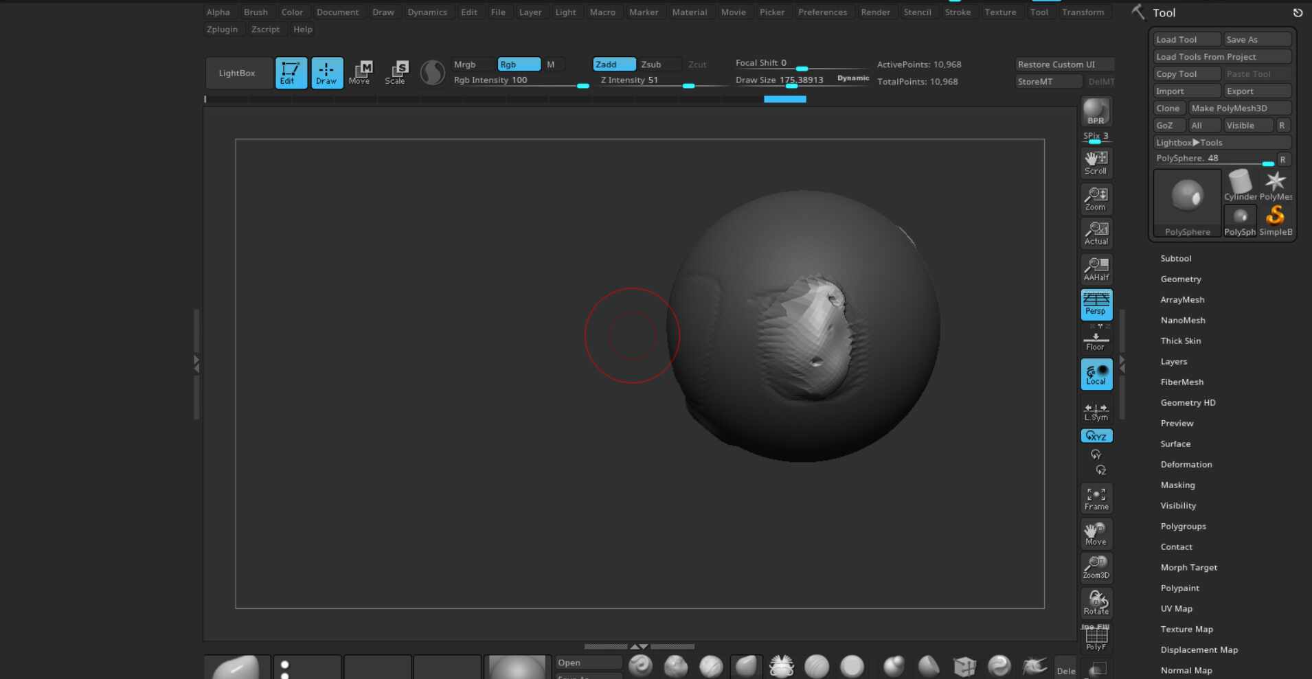The image size is (1312, 679).
Task: Toggle the Floor grid button
Action: click(x=1096, y=339)
